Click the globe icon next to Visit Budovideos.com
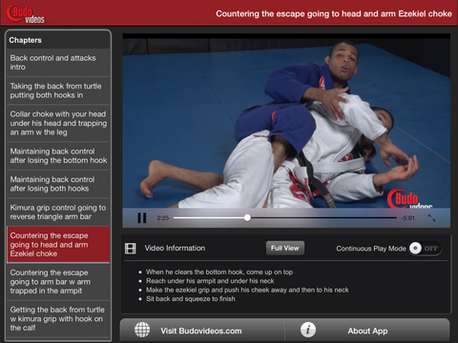 [x=142, y=330]
